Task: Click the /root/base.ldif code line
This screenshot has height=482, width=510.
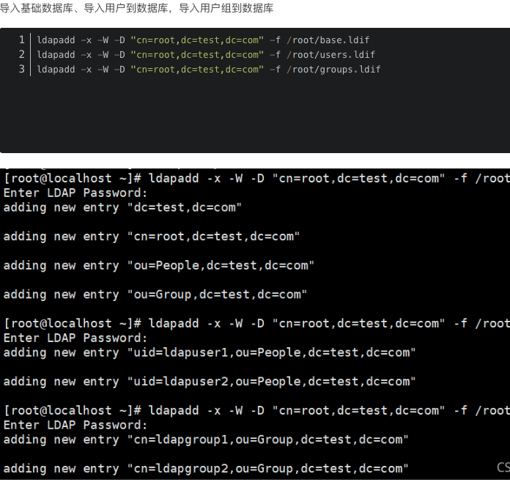Action: [203, 40]
